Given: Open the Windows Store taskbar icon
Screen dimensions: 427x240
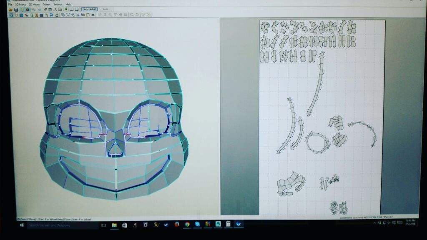Looking at the screenshot, I should click(125, 225).
